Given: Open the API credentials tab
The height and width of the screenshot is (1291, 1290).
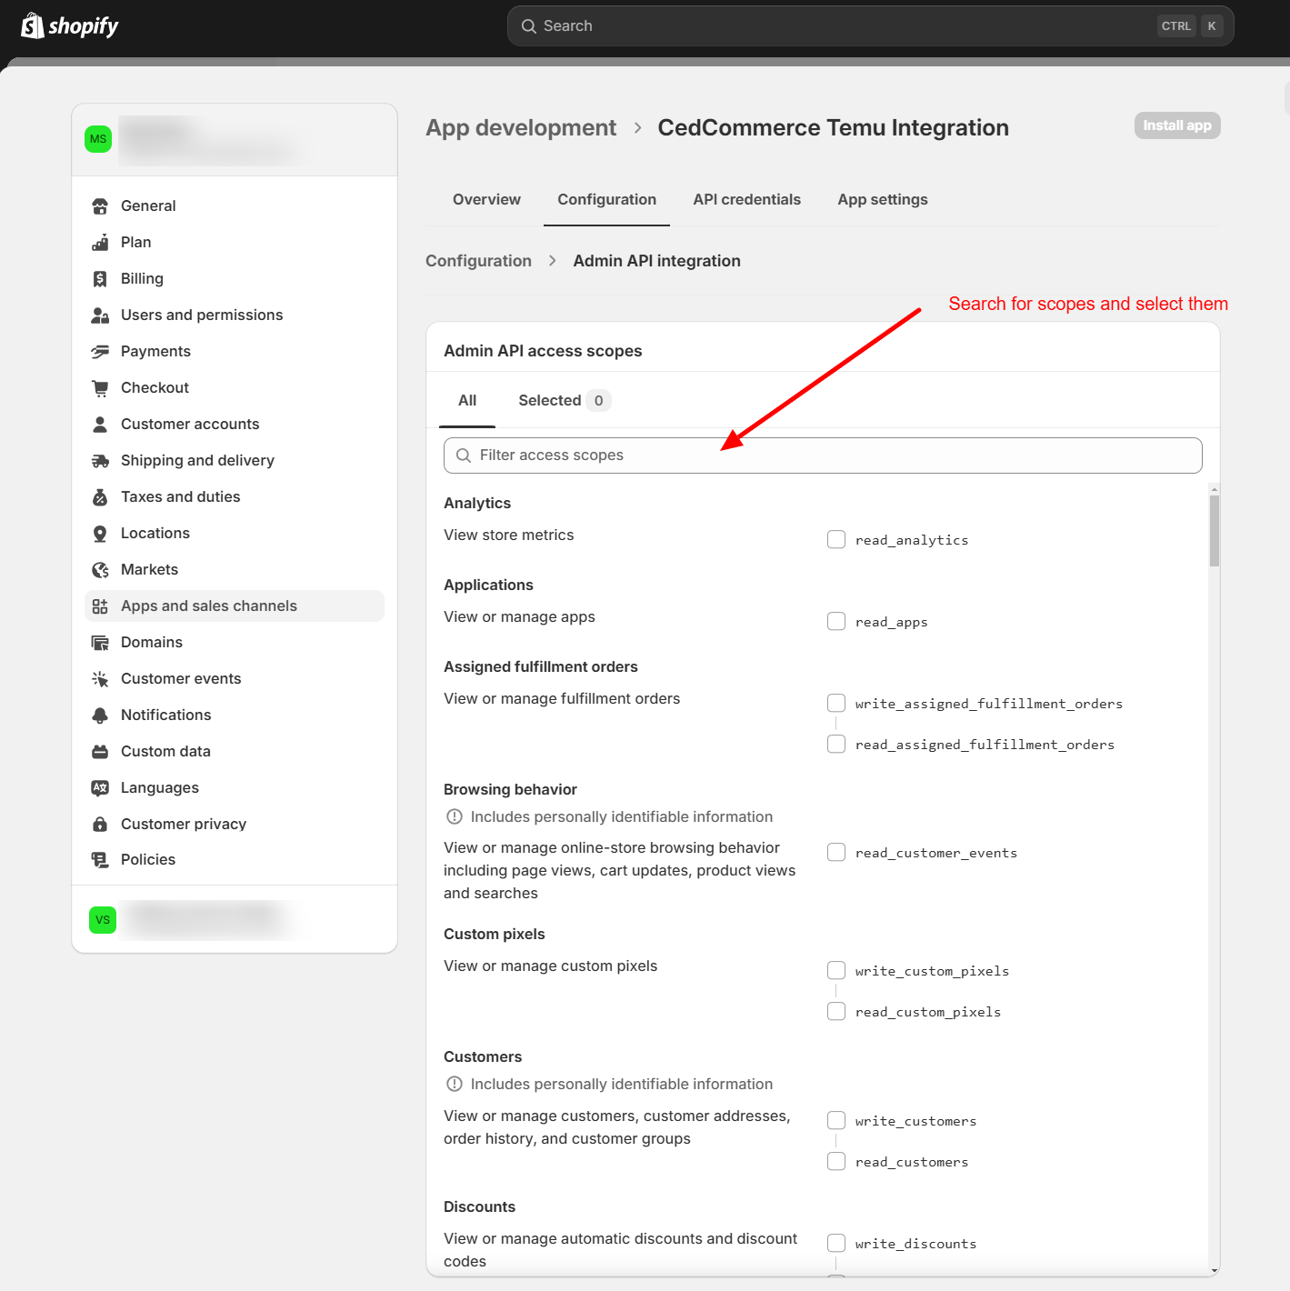Looking at the screenshot, I should pyautogui.click(x=746, y=200).
